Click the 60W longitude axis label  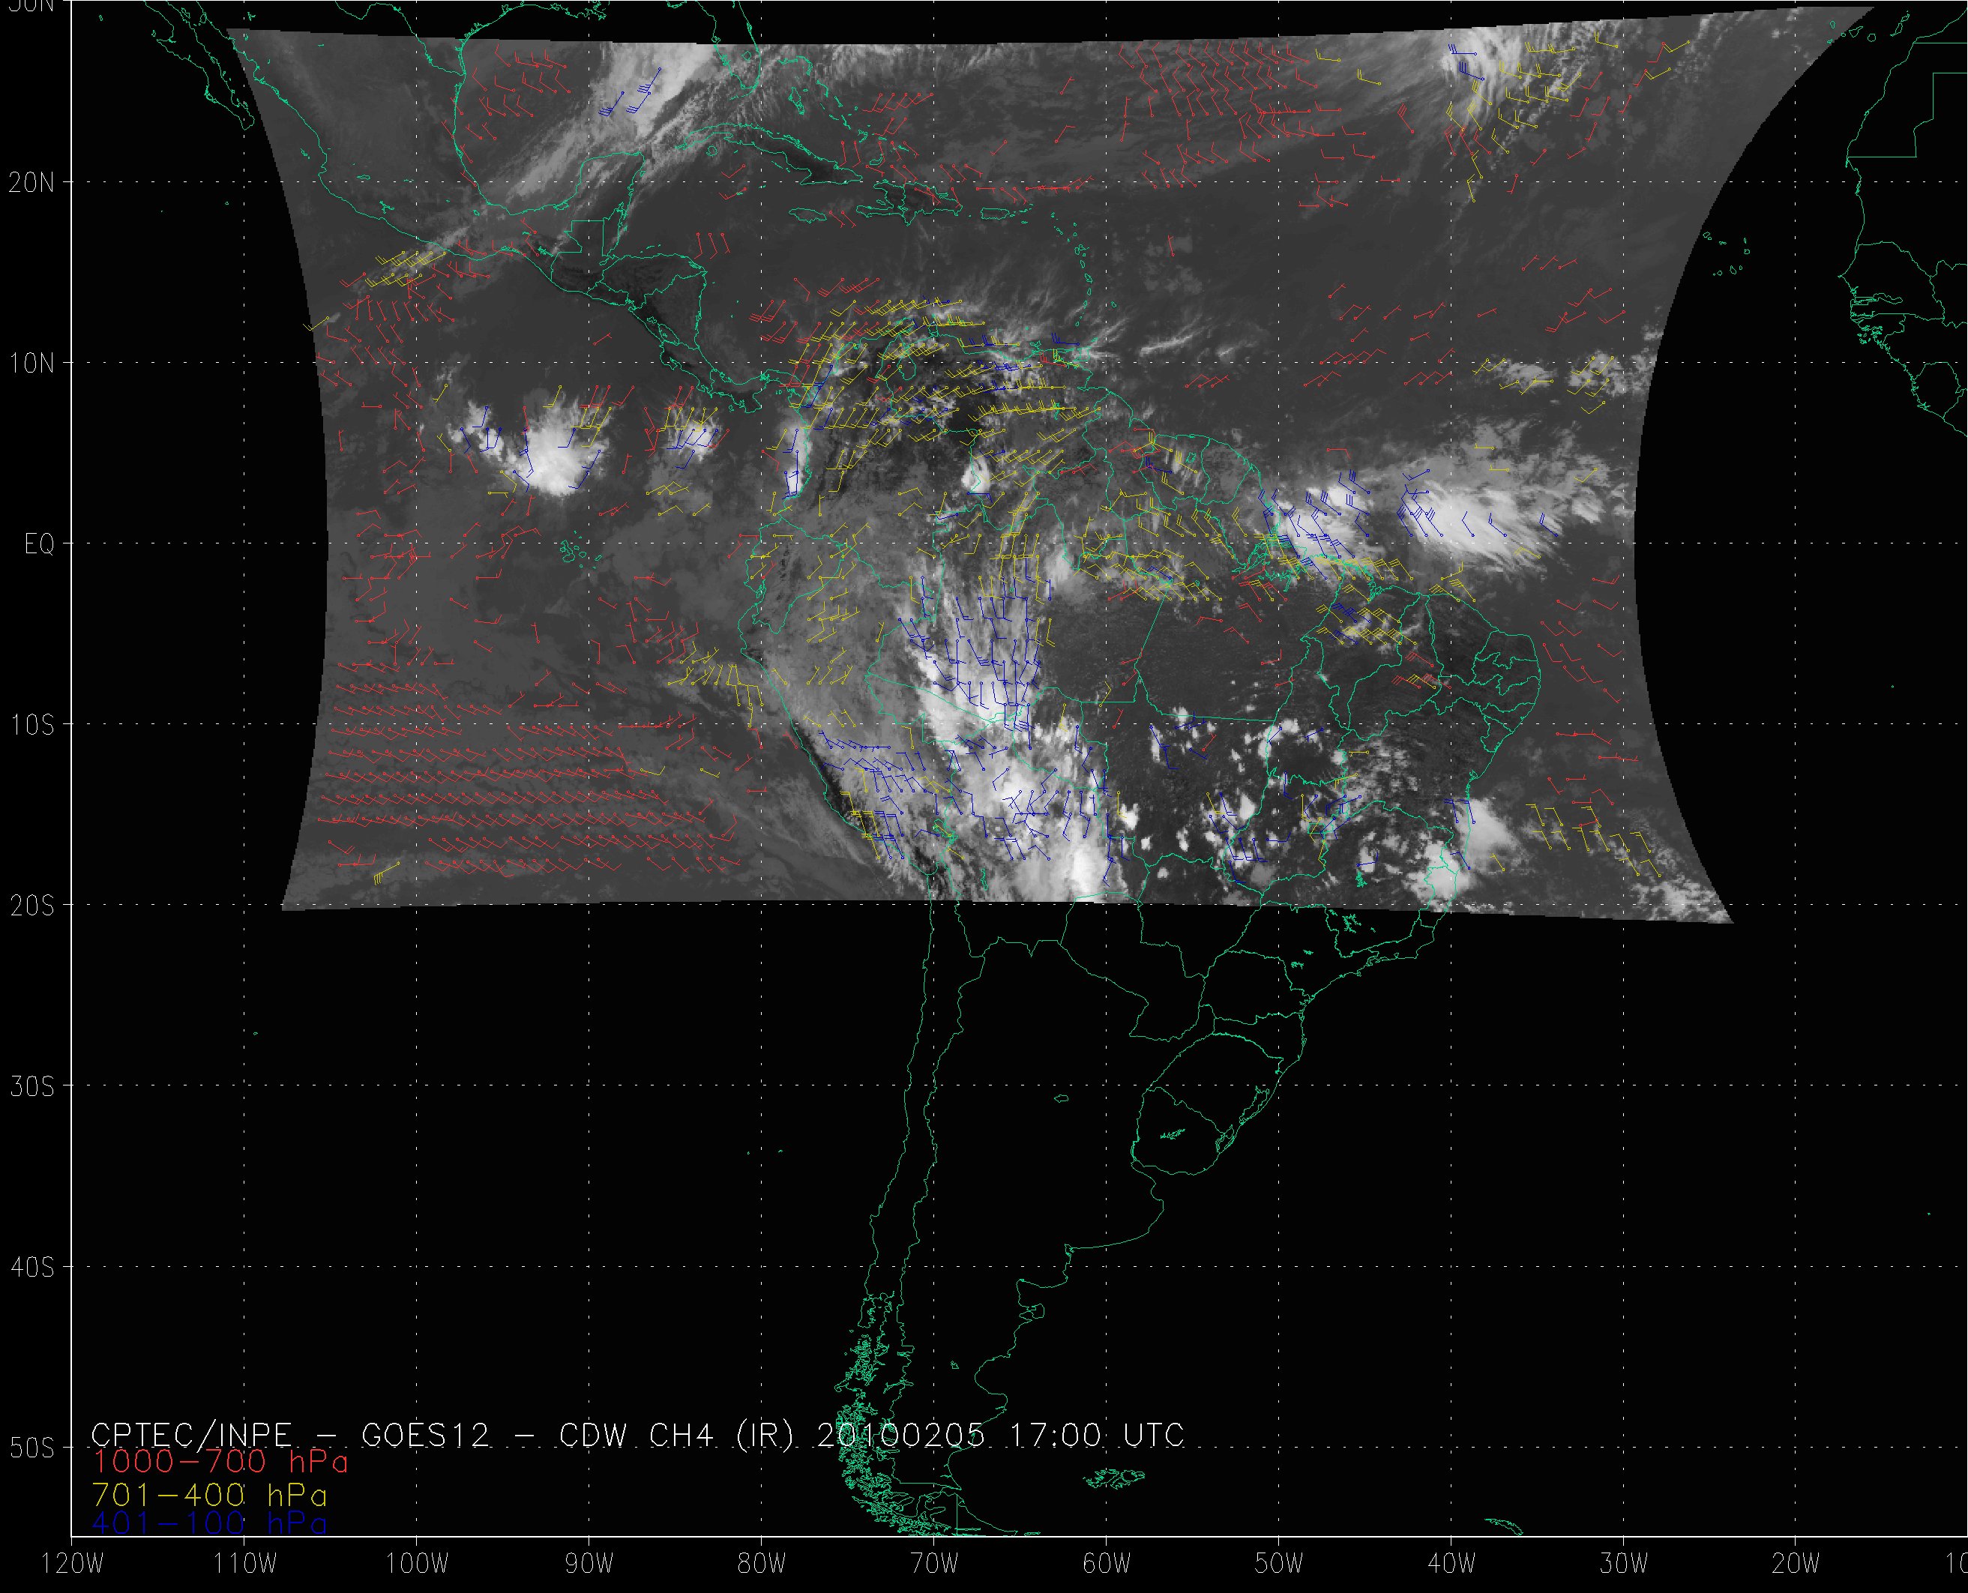point(1107,1565)
